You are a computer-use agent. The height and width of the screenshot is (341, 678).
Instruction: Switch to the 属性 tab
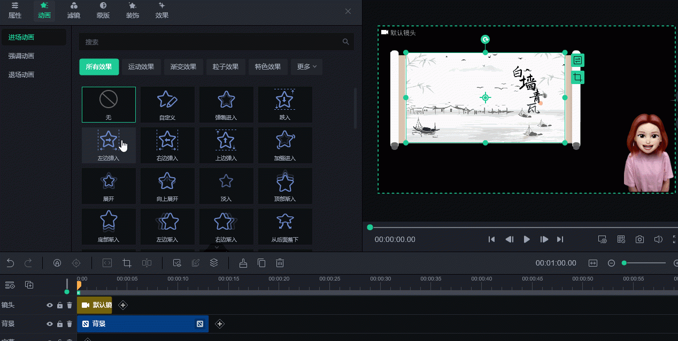15,10
